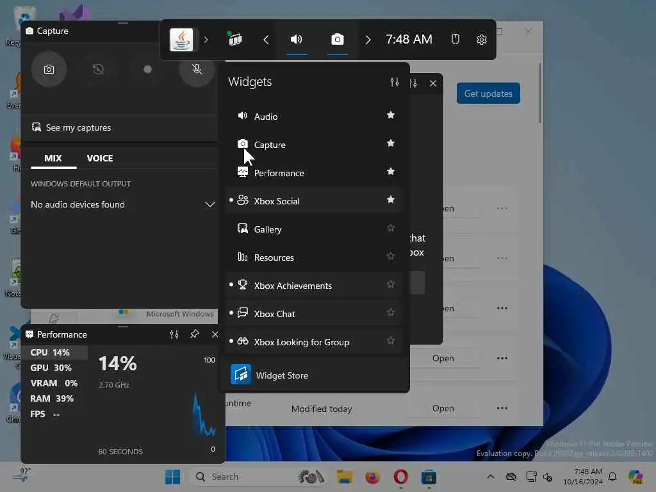
Task: Unfavorite the Performance widget star
Action: tap(390, 171)
